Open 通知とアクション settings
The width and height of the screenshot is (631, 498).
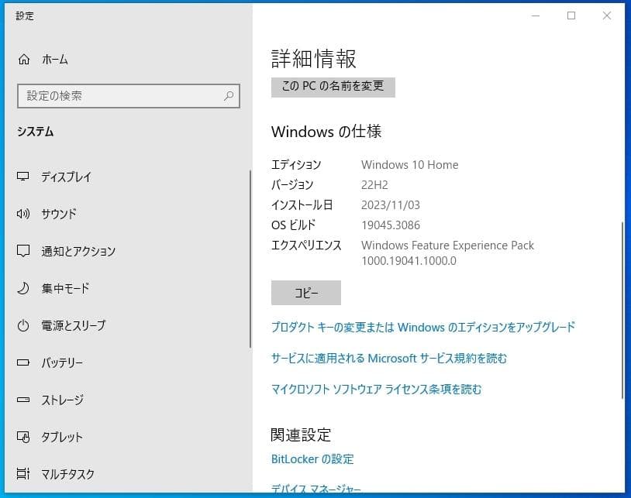[78, 251]
